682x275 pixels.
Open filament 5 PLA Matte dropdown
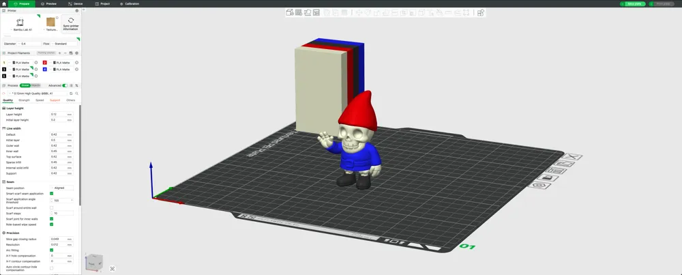point(20,76)
